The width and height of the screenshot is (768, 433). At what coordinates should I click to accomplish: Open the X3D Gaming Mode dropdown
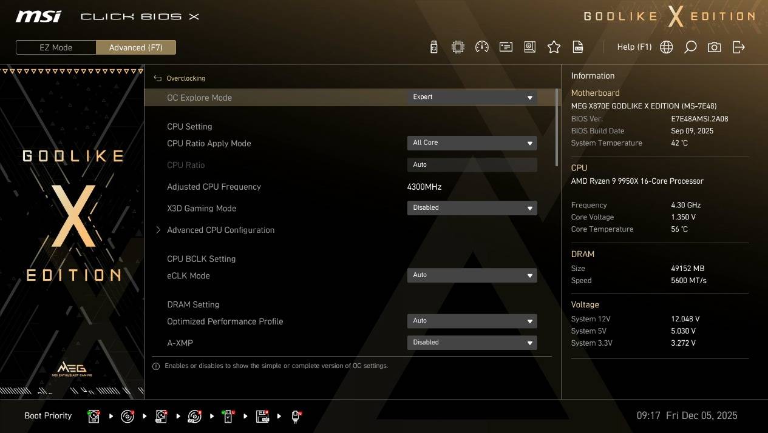click(x=472, y=208)
